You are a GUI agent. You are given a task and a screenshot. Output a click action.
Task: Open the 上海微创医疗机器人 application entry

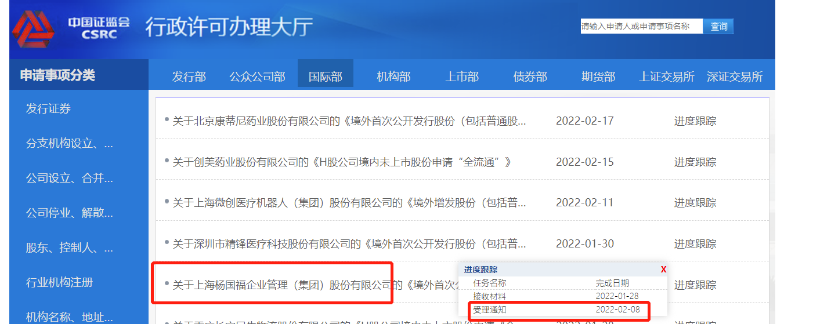coord(349,203)
